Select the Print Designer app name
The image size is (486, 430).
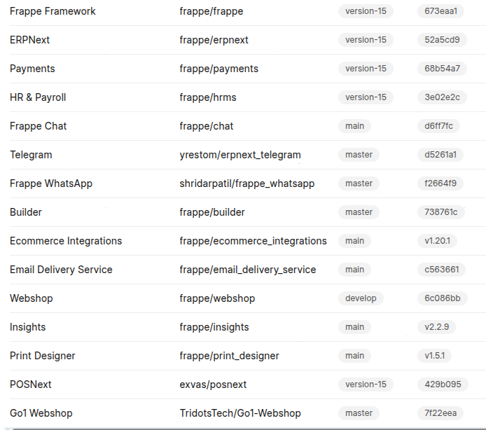[43, 356]
